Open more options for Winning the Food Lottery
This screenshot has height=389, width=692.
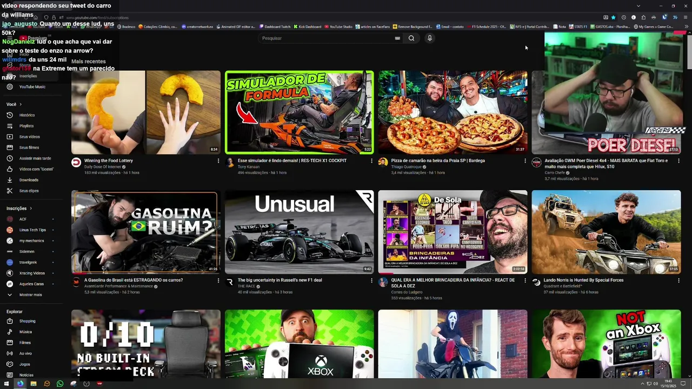coord(218,161)
